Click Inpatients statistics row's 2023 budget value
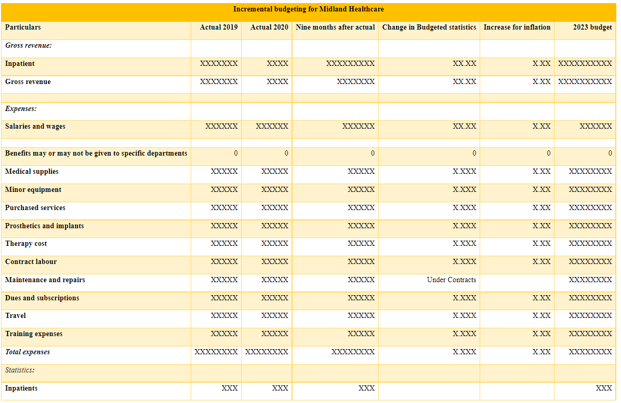This screenshot has height=403, width=621. [604, 388]
